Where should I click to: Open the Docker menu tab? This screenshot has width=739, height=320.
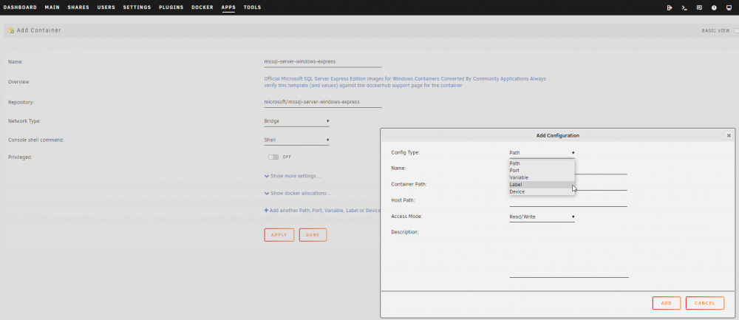tap(202, 7)
